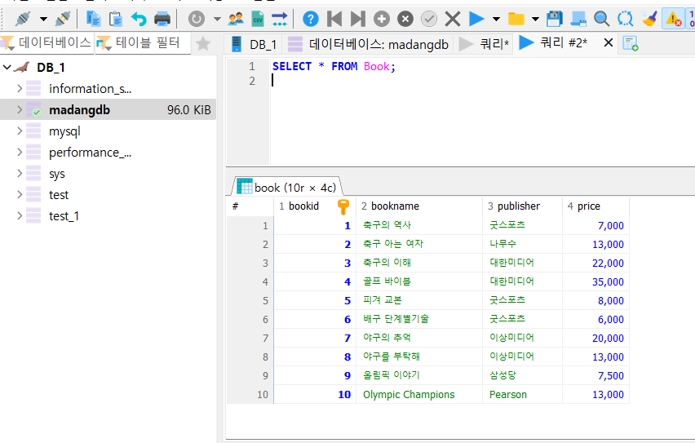Cancel editing with the plain X icon
695x443 pixels.
[x=453, y=19]
